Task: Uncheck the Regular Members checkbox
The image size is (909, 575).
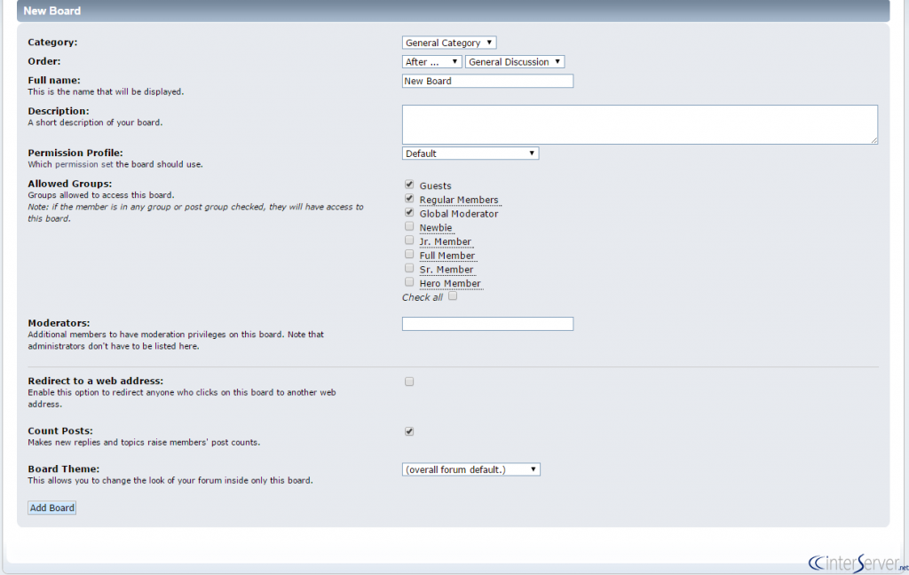Action: coord(409,199)
